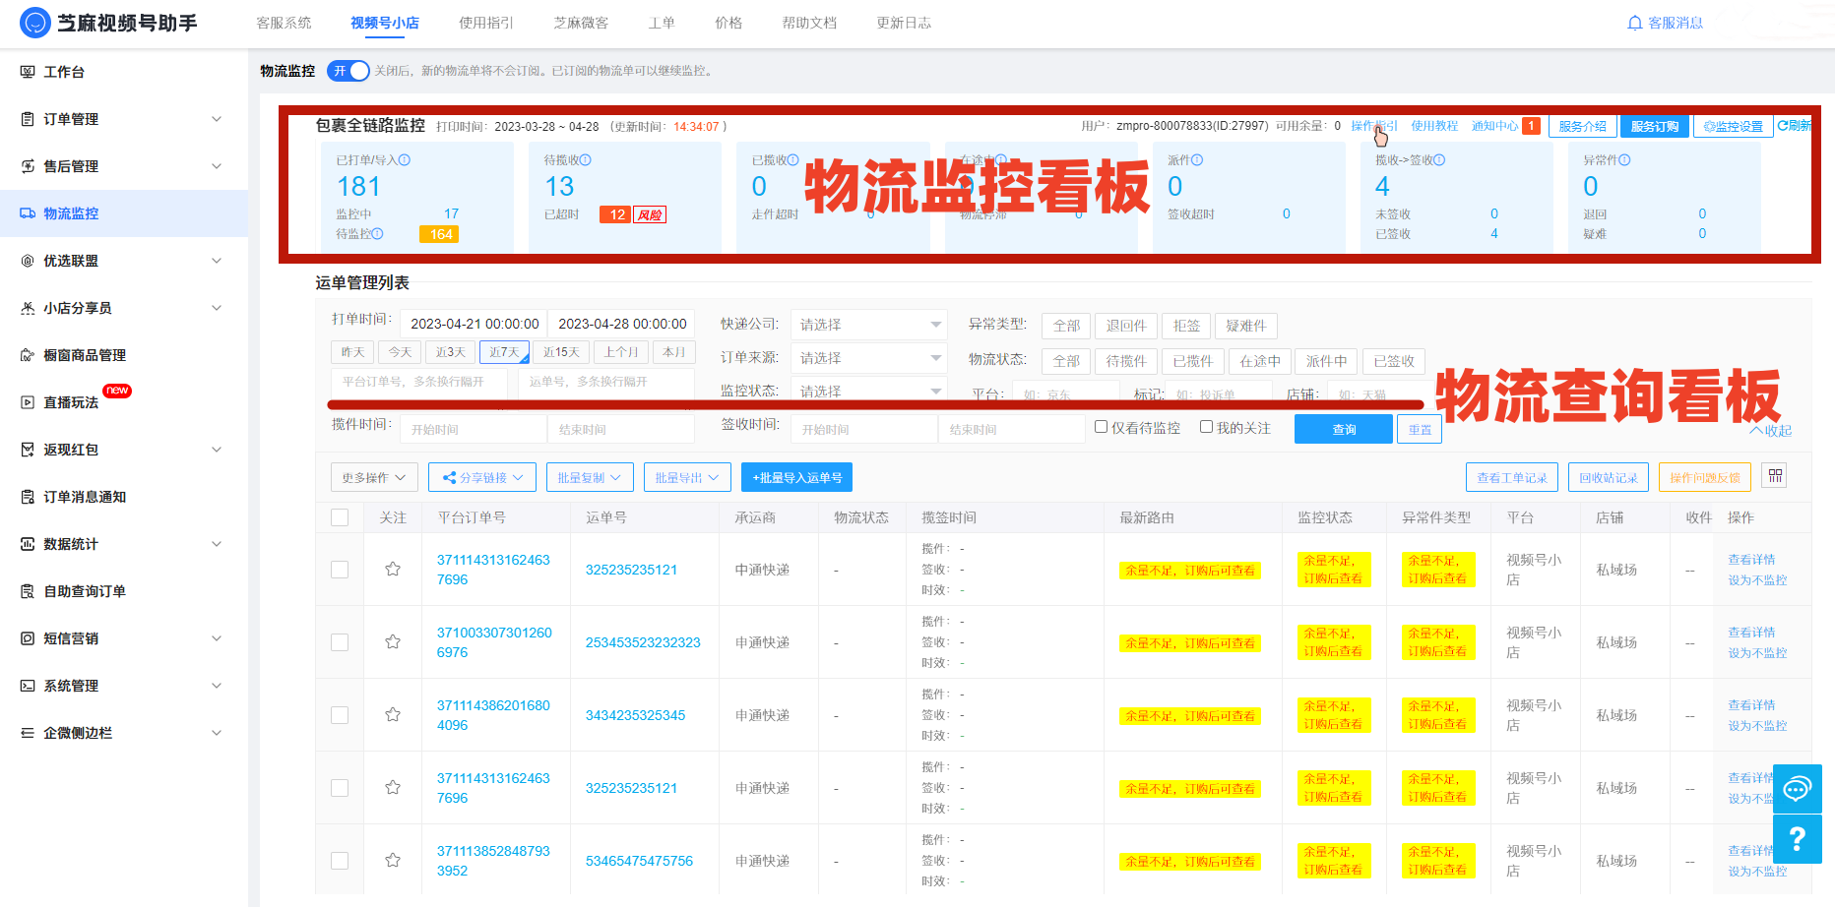Expand the 数据统计 sidebar menu
This screenshot has width=1835, height=907.
pyautogui.click(x=217, y=544)
